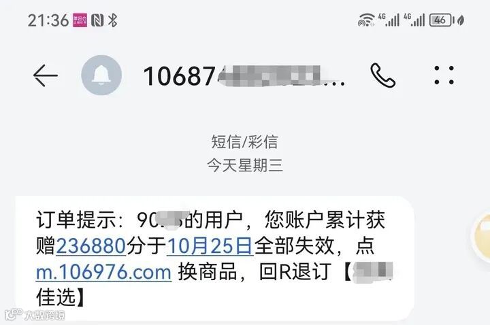This screenshot has height=325, width=490.
Task: Select the SMS message bubble
Action: (214, 258)
